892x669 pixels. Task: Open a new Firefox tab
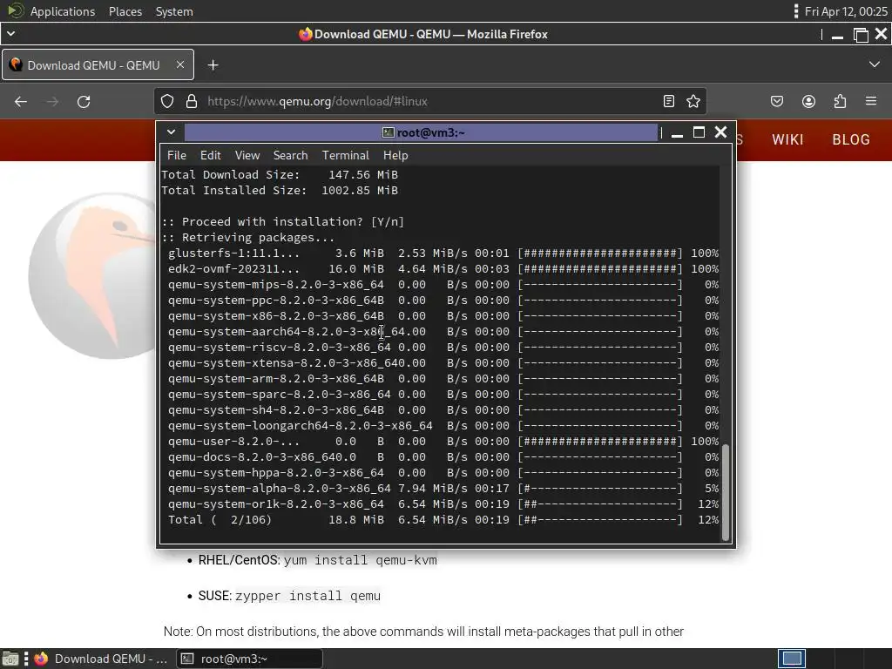point(213,65)
